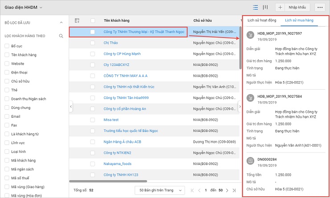330x198 pixels.
Task: Open customer Công ty TNHH Tân Hòa9999
Action: click(x=126, y=98)
